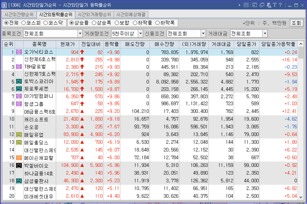
Task: Switch to the 시간외거래량순위 tab
Action: click(94, 14)
